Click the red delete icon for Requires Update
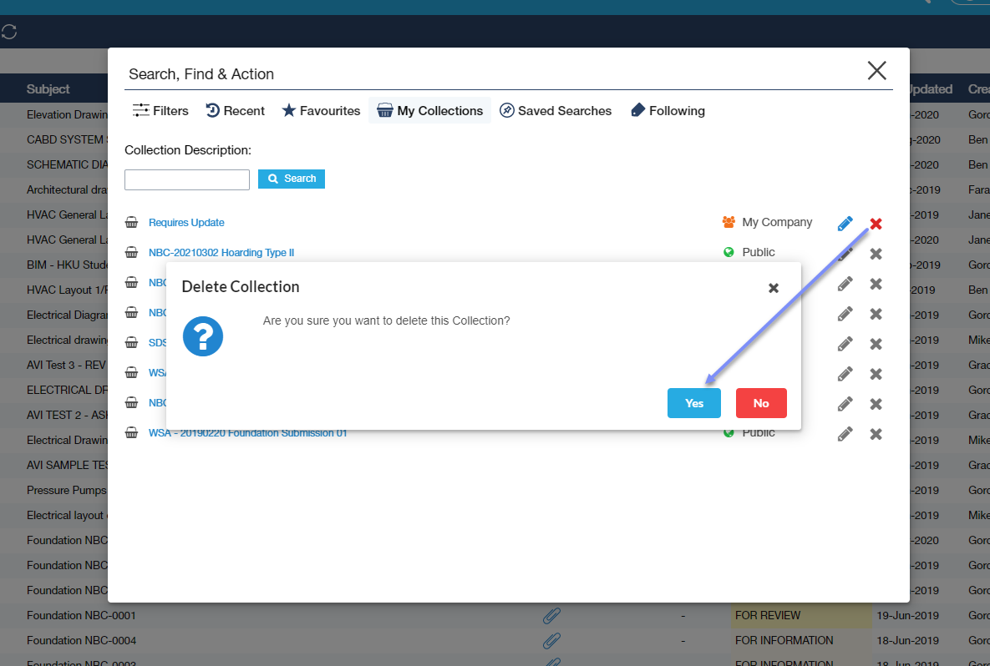Viewport: 990px width, 666px height. pos(876,224)
